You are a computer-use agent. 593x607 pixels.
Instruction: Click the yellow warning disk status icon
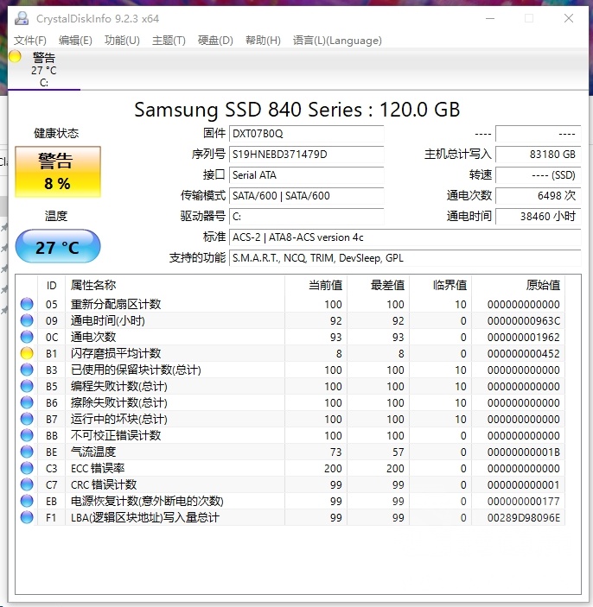pos(15,57)
